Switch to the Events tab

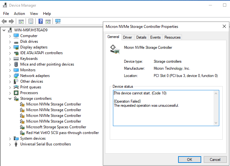(x=155, y=37)
